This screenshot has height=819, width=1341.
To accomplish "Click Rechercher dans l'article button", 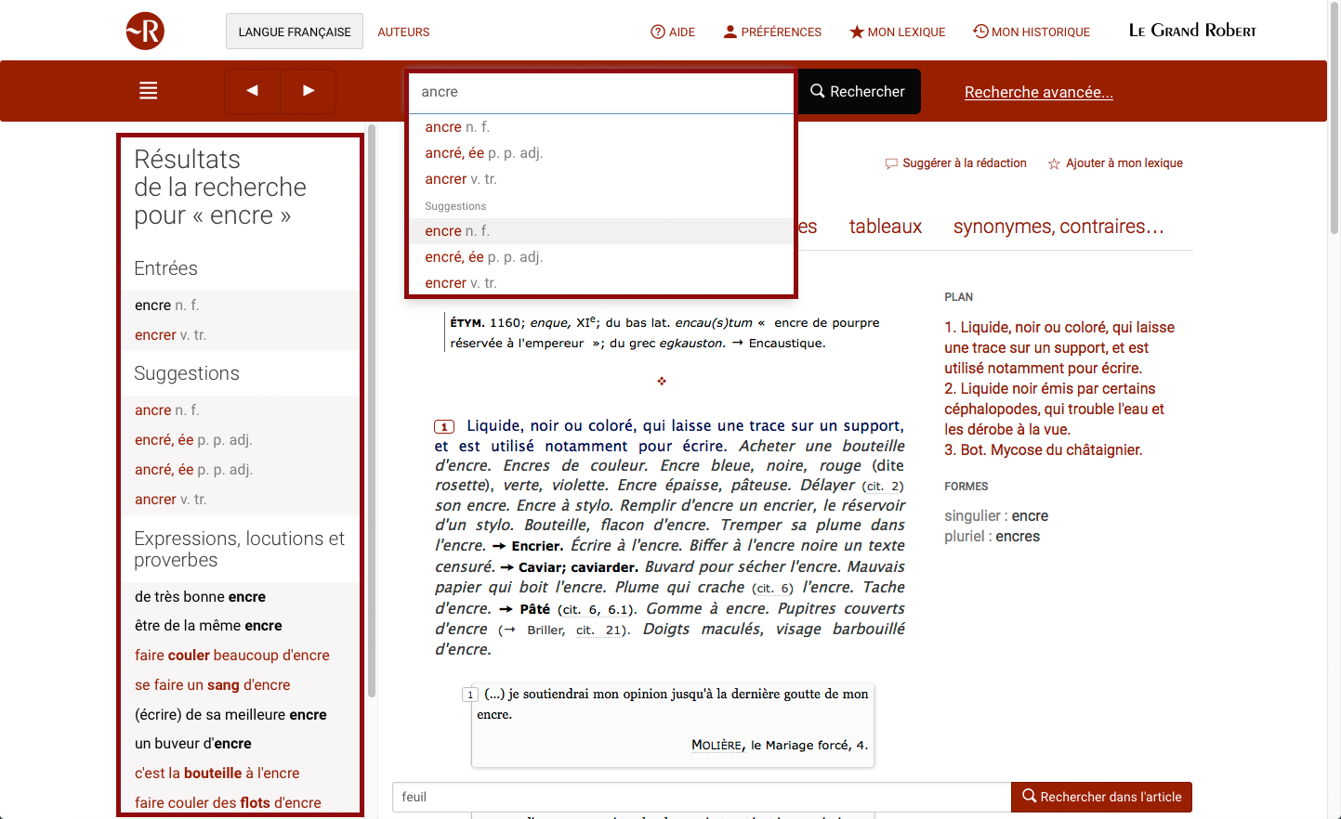I will (x=1101, y=797).
